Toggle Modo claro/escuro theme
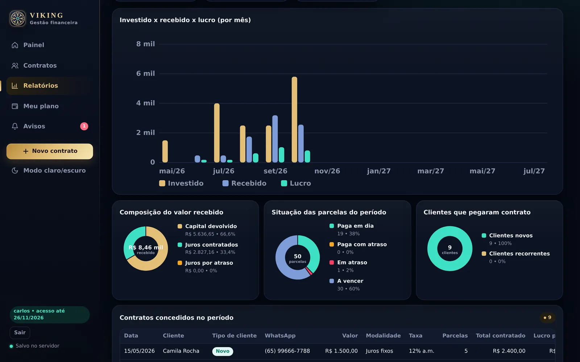Screen dimensions: 580x362 point(50,171)
